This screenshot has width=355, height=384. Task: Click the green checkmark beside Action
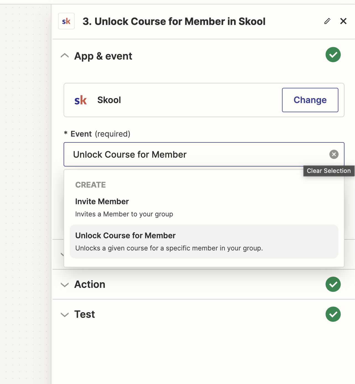pyautogui.click(x=333, y=284)
